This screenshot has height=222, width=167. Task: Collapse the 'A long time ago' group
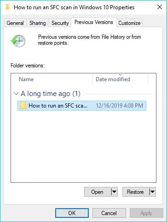coord(16,94)
